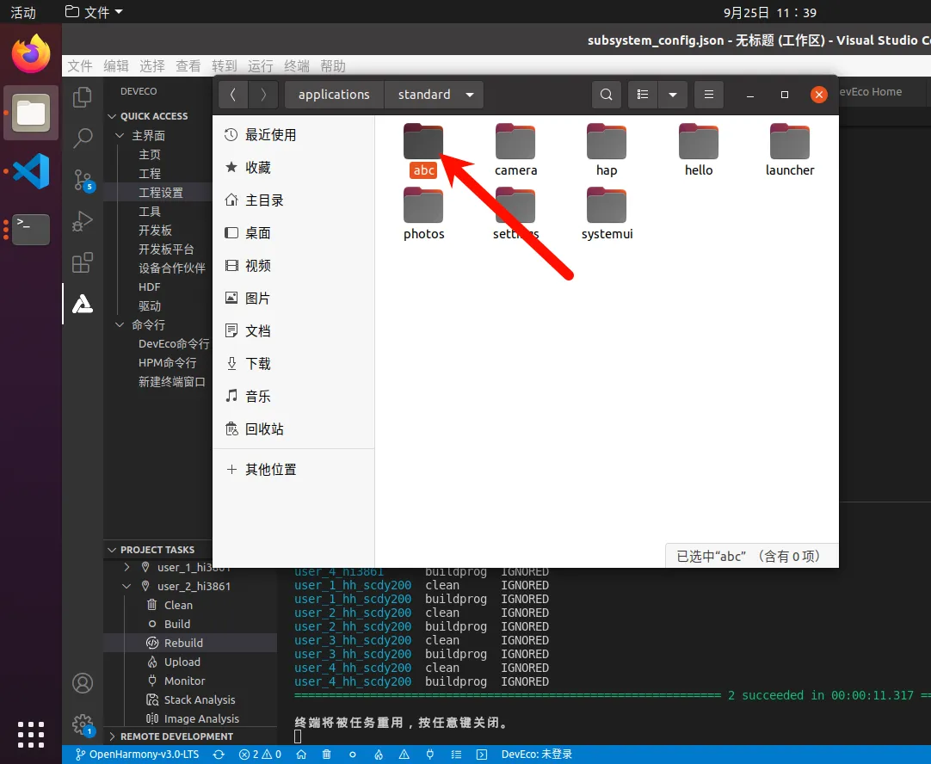931x764 pixels.
Task: Open Run and Debug view
Action: (83, 221)
